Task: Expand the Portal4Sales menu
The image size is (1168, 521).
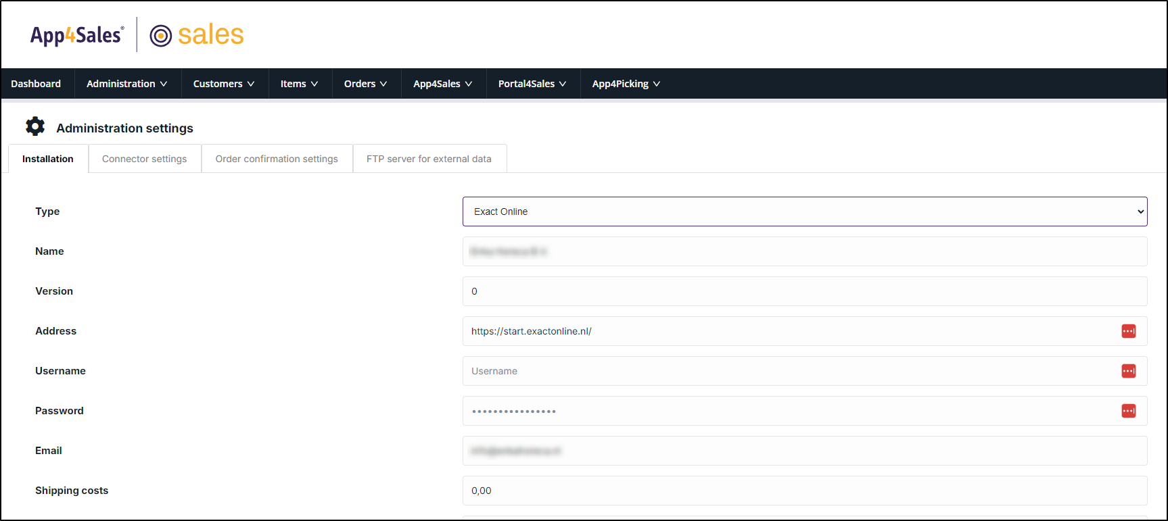Action: [x=532, y=84]
